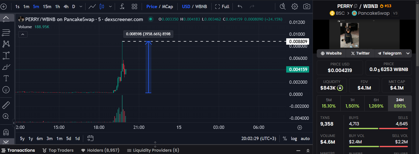Switch quote currency to WBNB

pyautogui.click(x=201, y=7)
